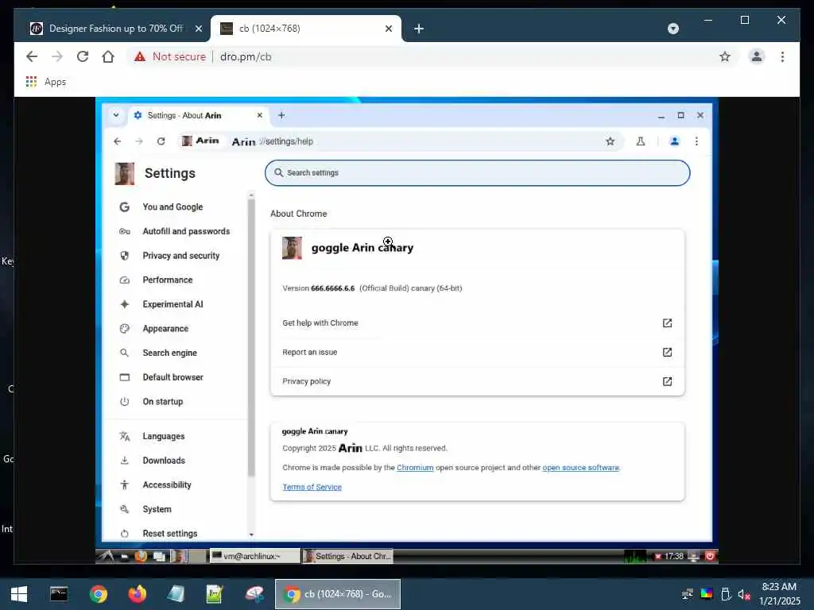Open Chrome Labs flask icon
This screenshot has height=610, width=814.
pyautogui.click(x=641, y=141)
